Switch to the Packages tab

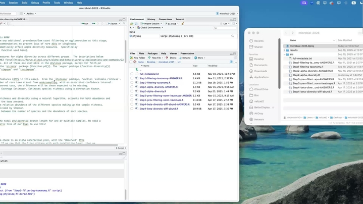click(x=152, y=53)
